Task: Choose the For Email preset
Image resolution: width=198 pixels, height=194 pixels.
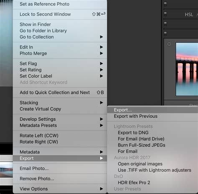Action: tap(152, 151)
